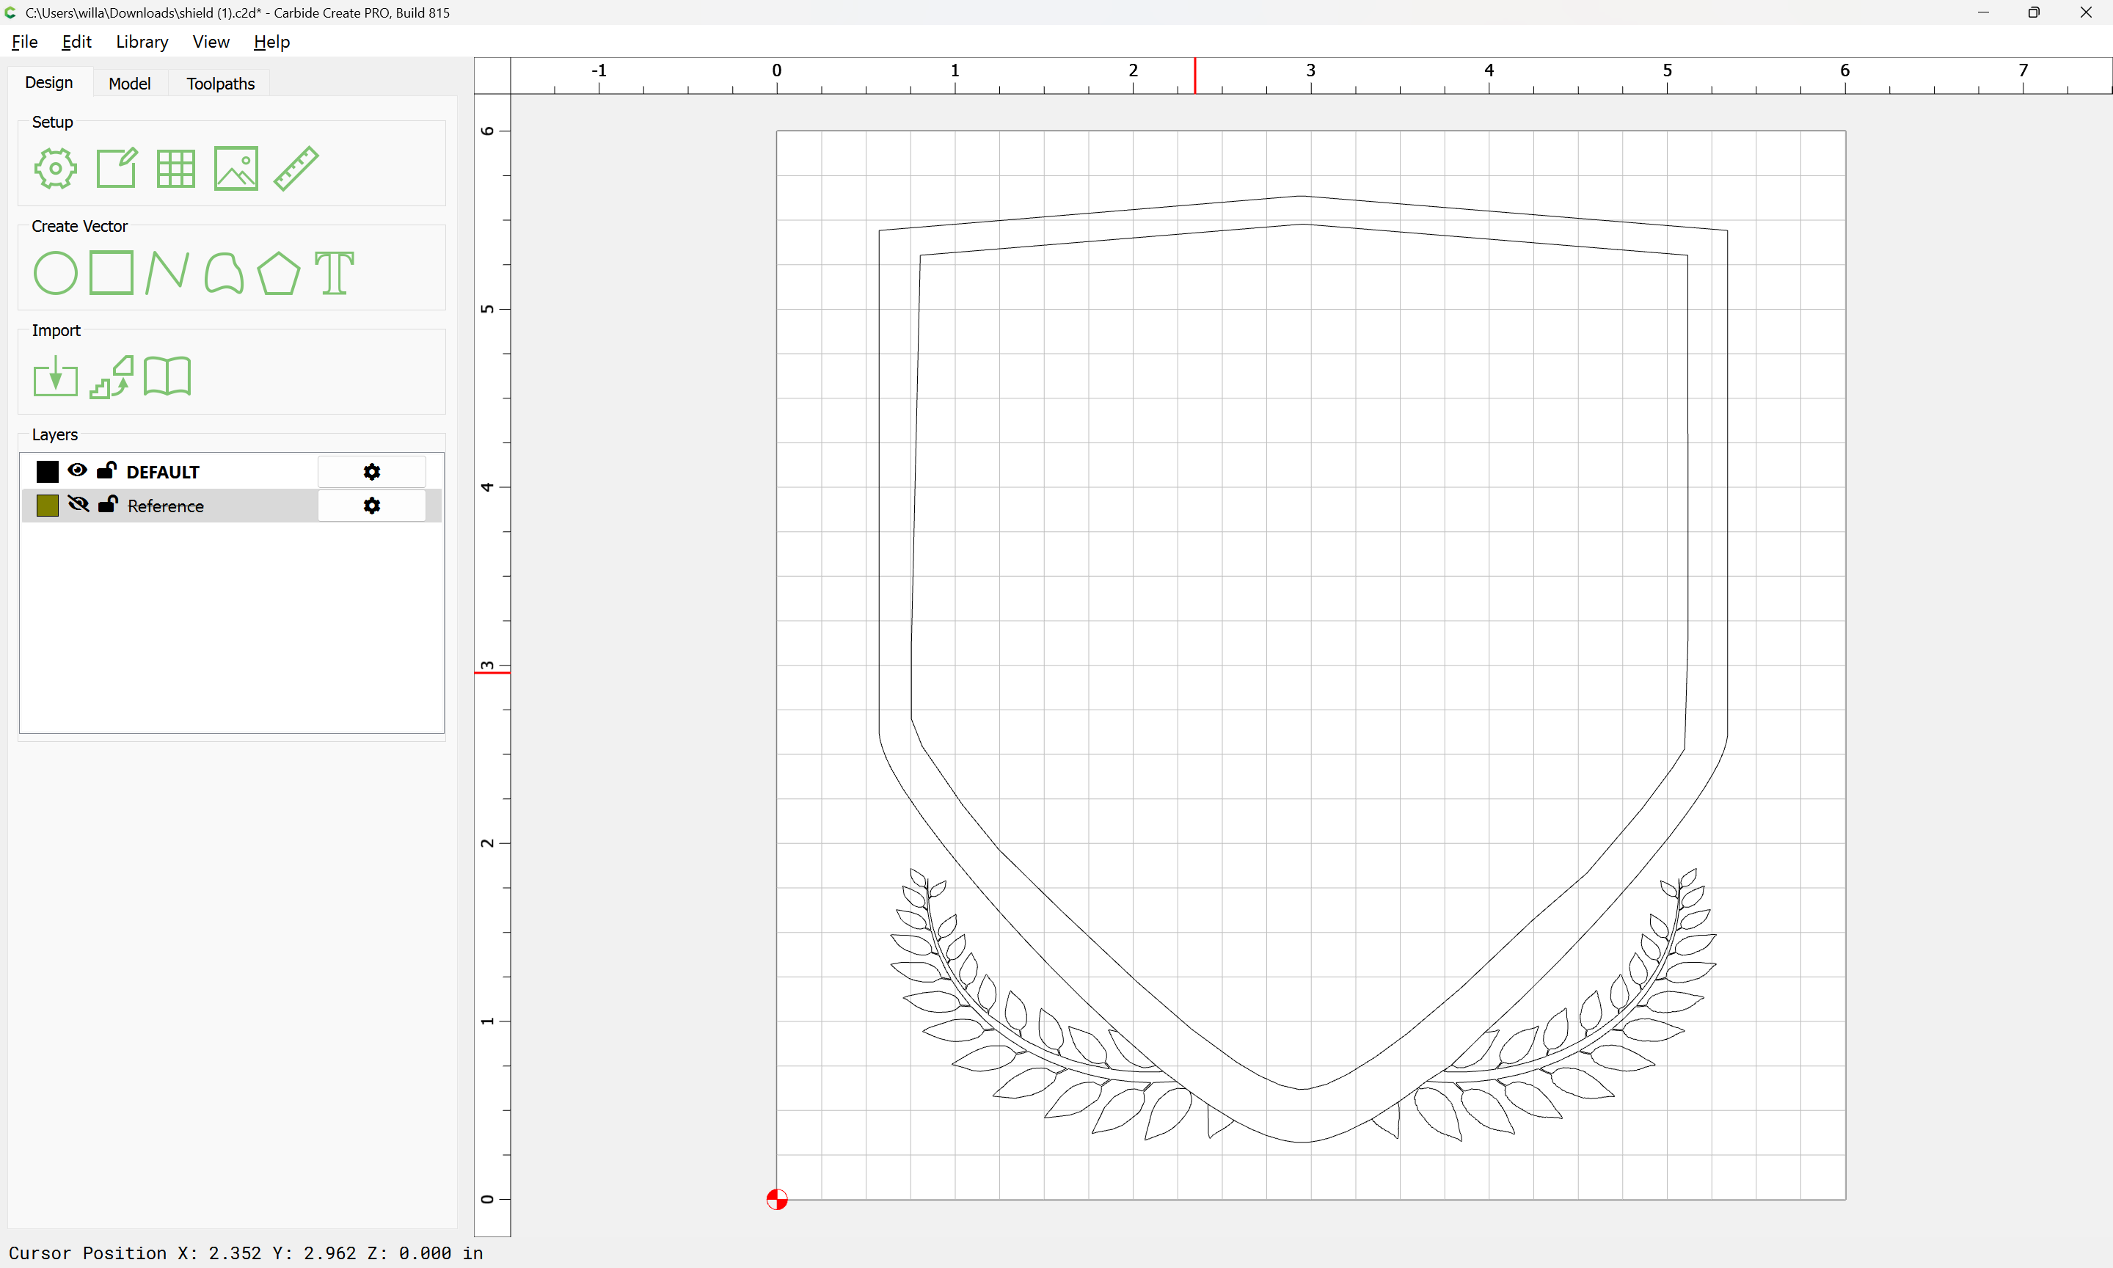
Task: Toggle the DEFAULT layer lock
Action: tap(107, 470)
